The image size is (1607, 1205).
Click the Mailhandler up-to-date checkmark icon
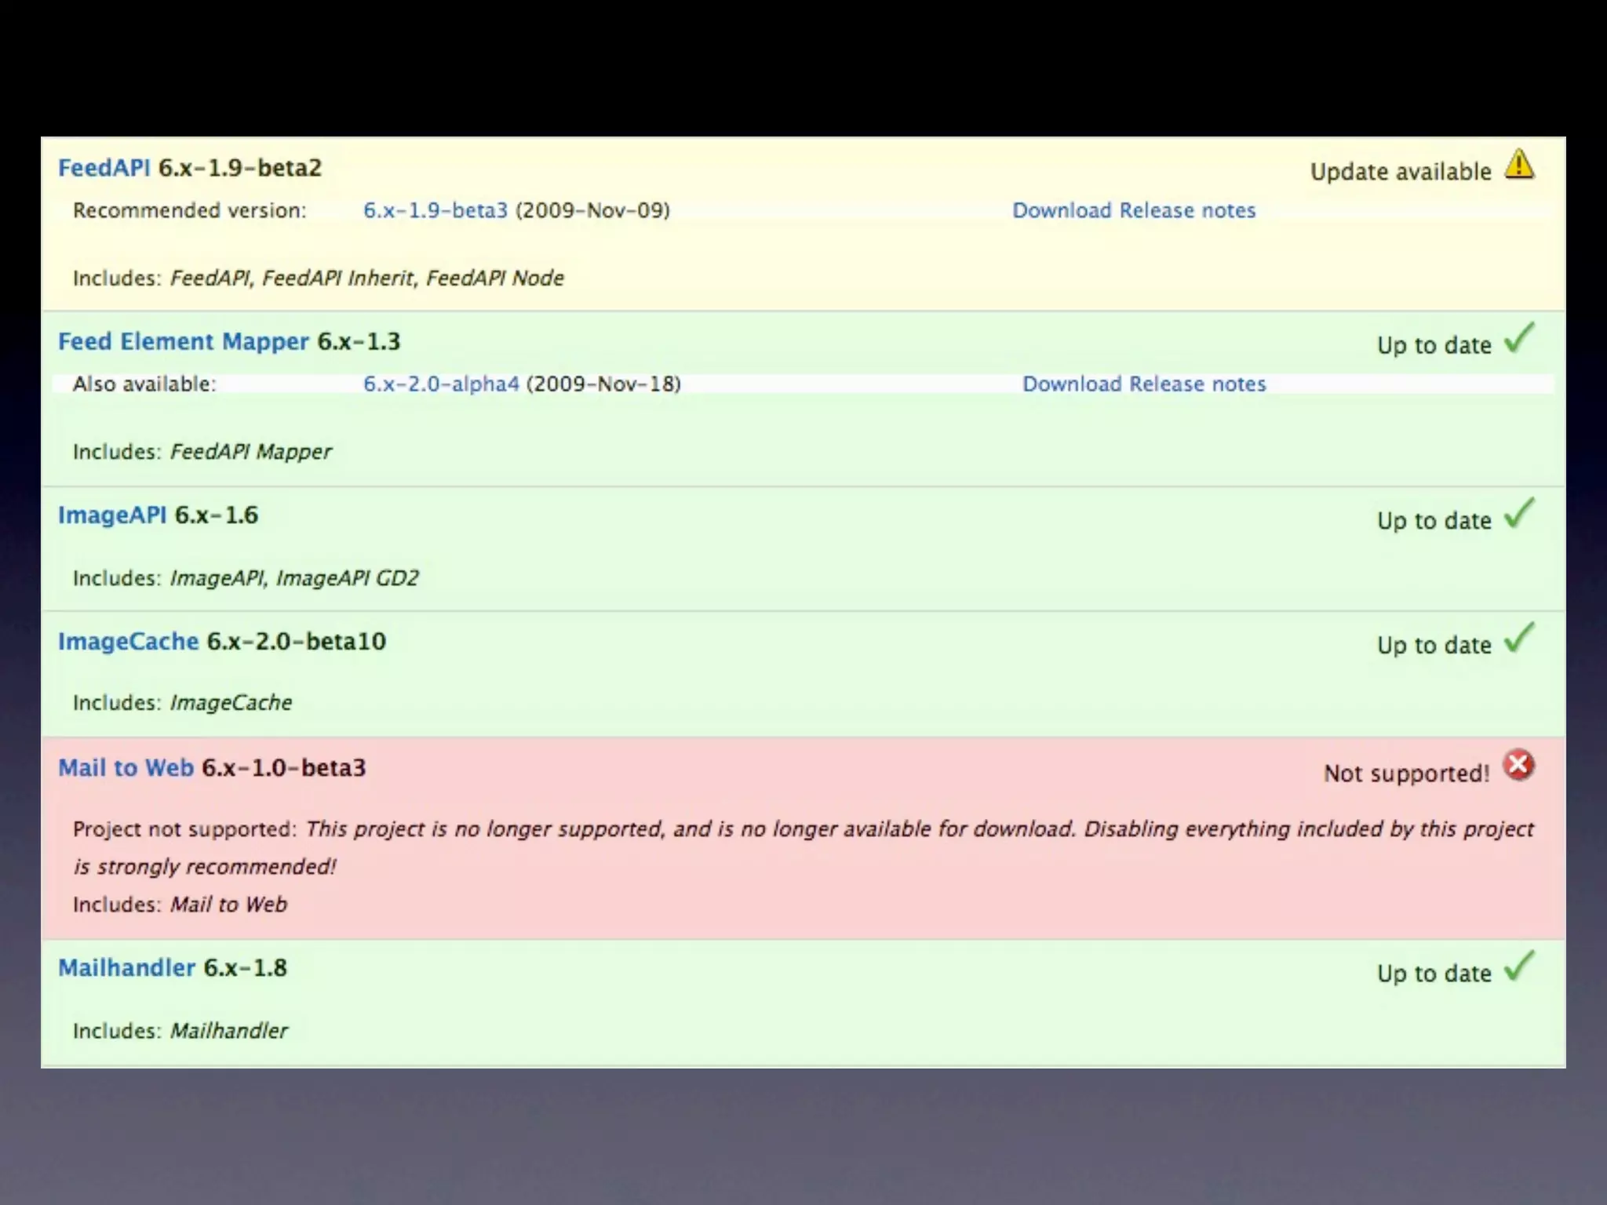point(1519,967)
